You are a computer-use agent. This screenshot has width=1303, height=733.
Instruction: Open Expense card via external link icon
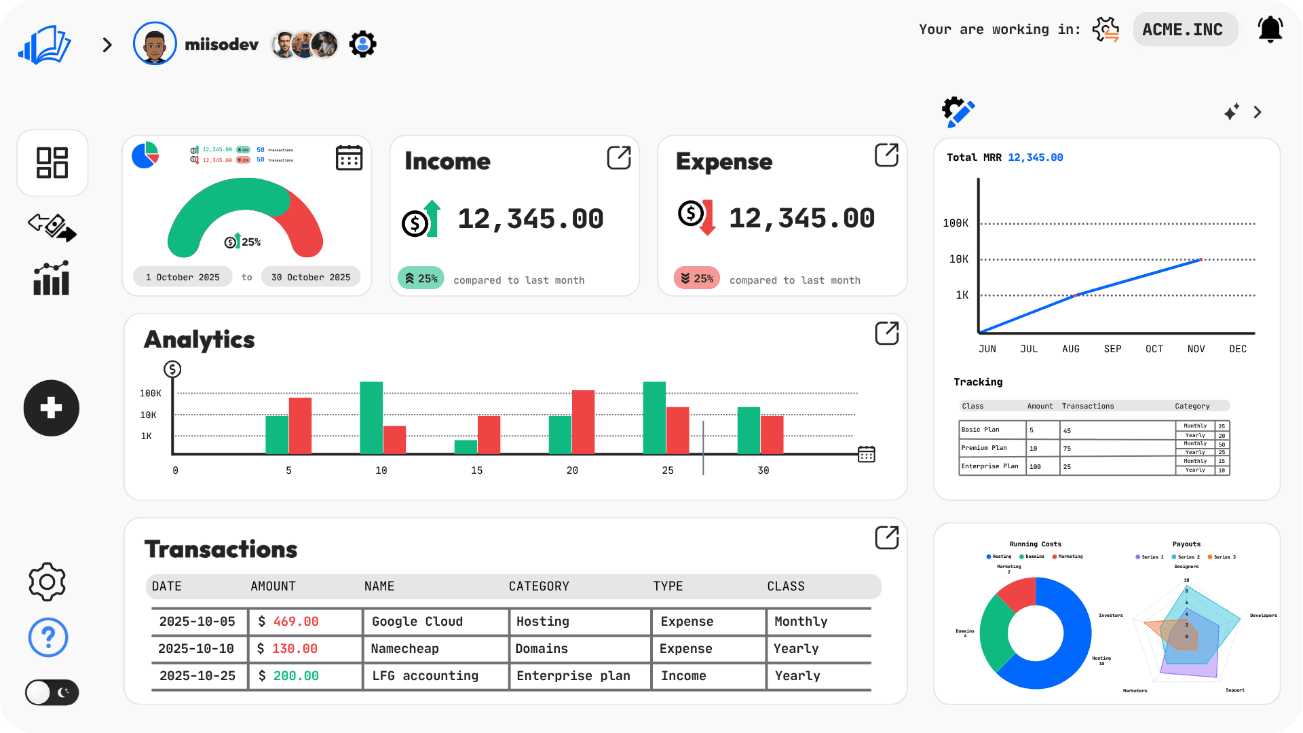887,155
